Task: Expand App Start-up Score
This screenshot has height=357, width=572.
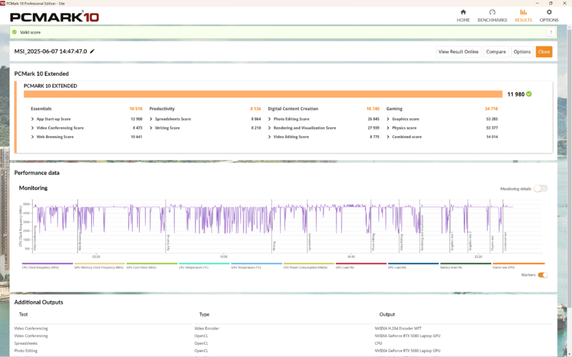Action: [x=32, y=119]
